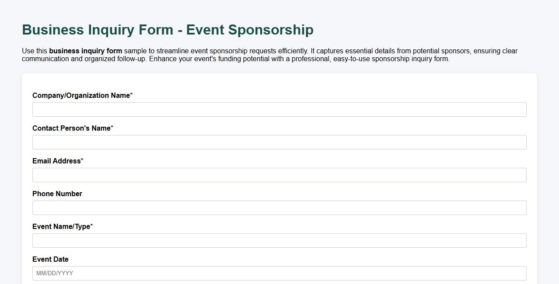Click the Contact Person's Name input field
This screenshot has height=284, width=559.
point(279,142)
